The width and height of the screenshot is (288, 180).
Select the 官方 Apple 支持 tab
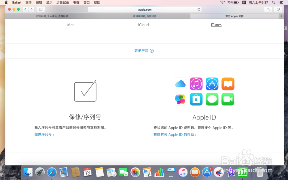click(x=234, y=16)
